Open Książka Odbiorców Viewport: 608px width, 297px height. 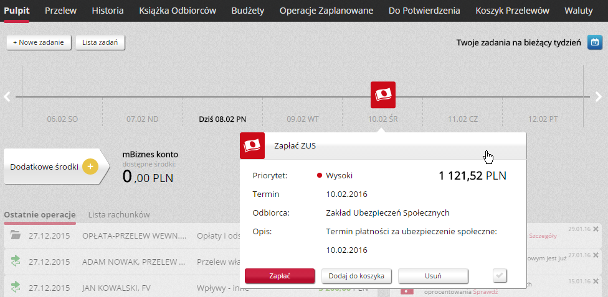click(178, 11)
